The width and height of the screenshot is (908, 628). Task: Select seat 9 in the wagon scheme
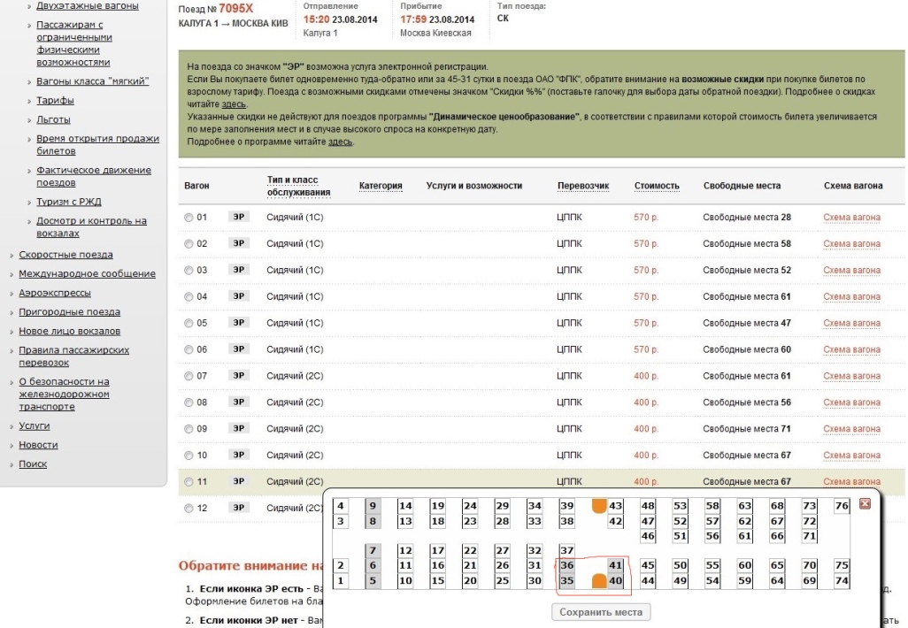pos(373,506)
